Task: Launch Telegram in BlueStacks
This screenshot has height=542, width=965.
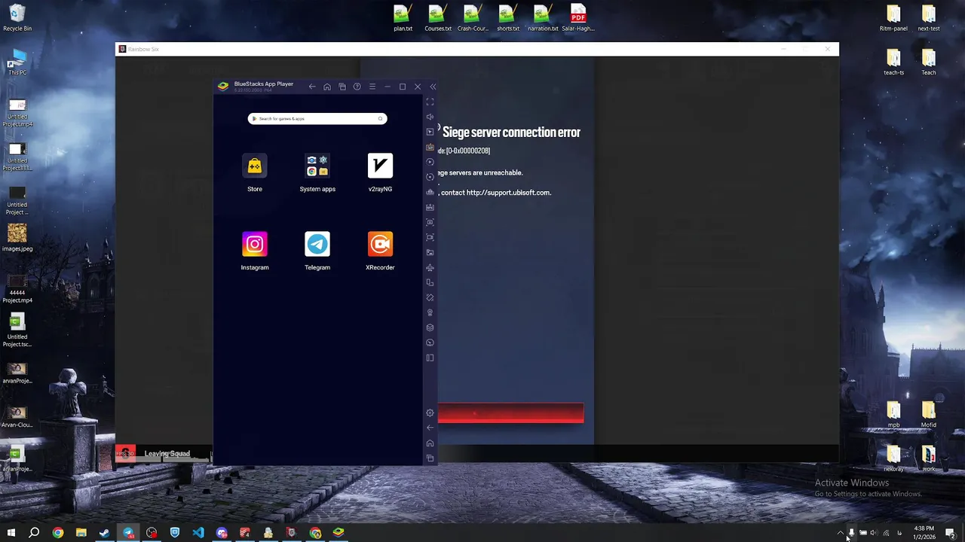Action: pos(317,244)
